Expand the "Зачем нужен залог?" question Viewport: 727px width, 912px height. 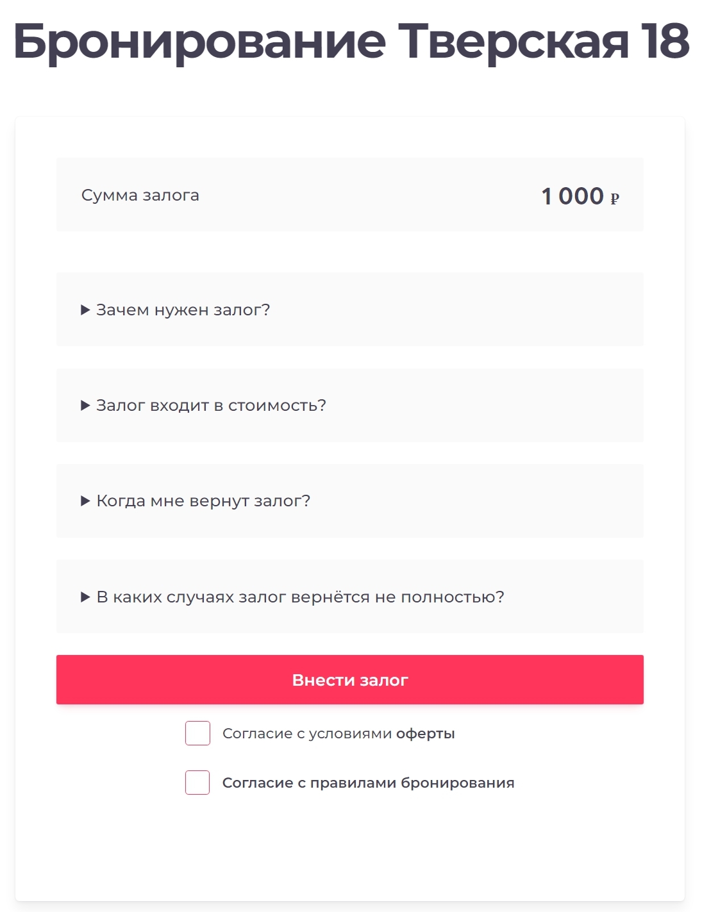(183, 310)
